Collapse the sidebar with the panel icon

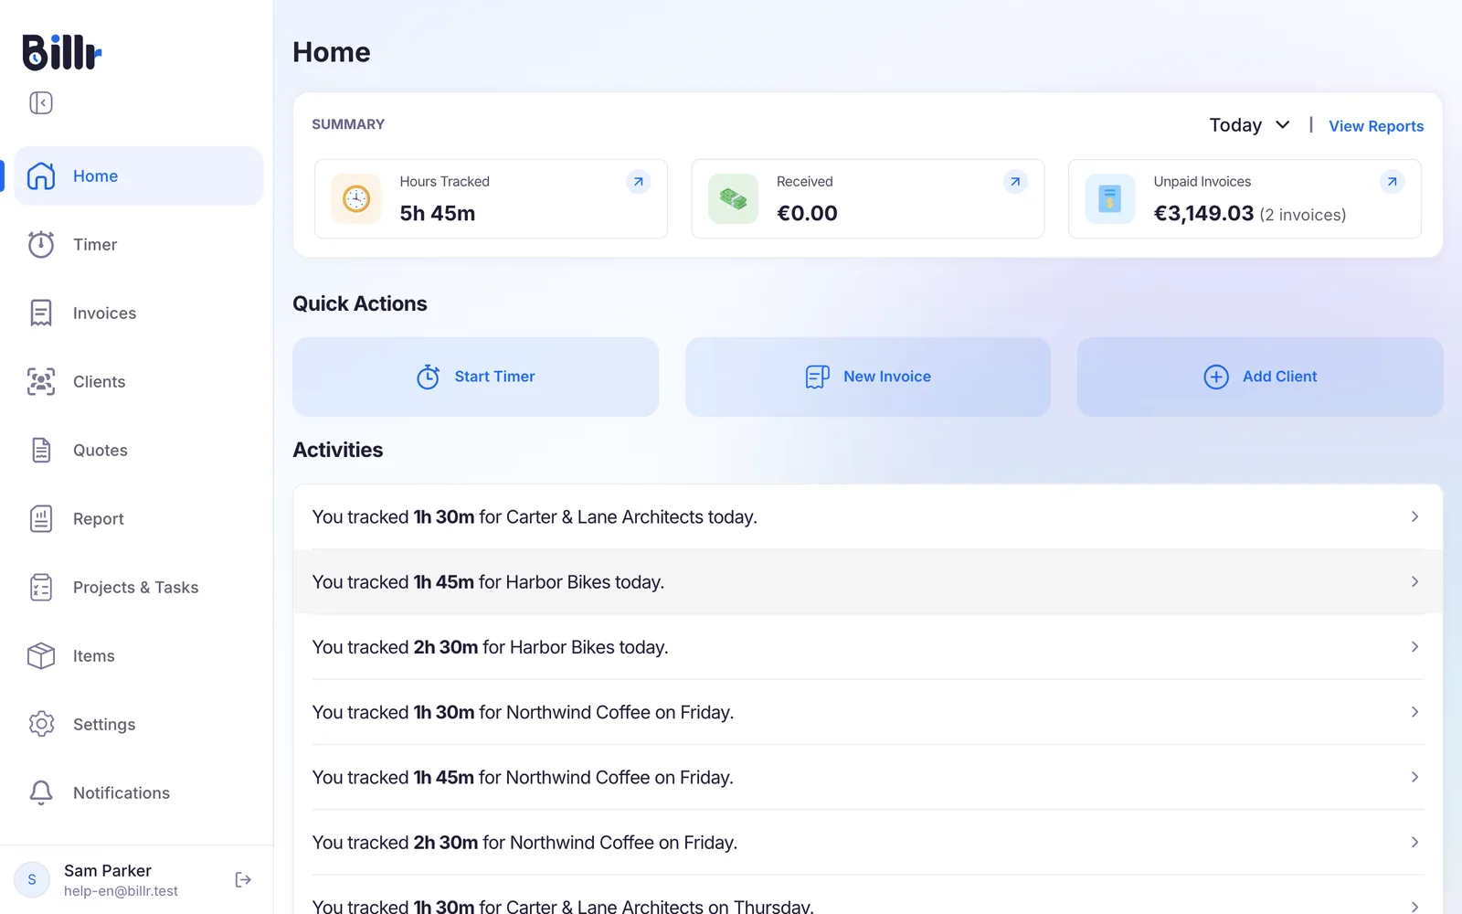pos(41,102)
